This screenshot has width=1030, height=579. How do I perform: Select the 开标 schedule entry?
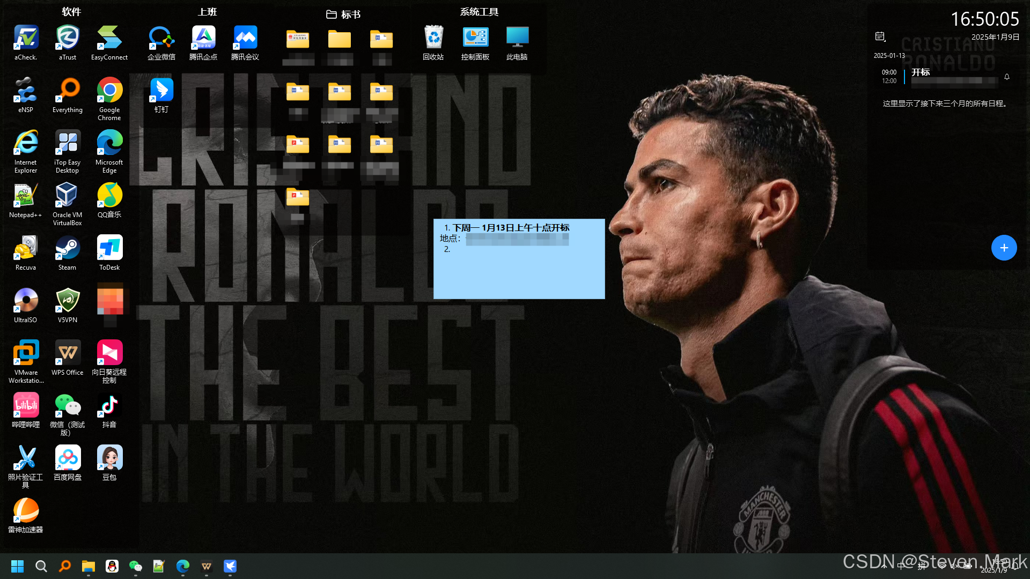pos(921,72)
